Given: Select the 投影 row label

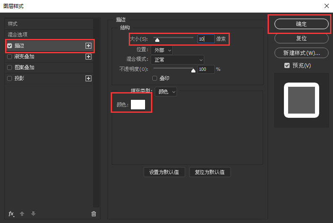Looking at the screenshot, I should pos(19,78).
